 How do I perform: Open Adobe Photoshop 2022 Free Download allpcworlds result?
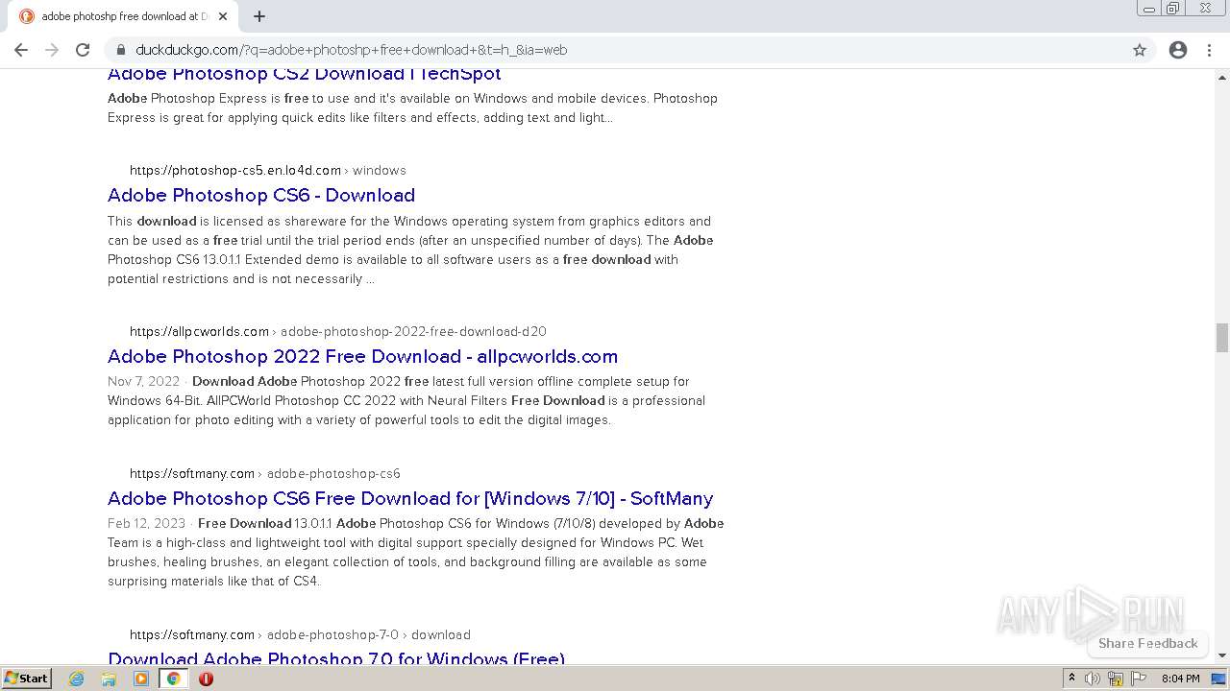pyautogui.click(x=362, y=356)
